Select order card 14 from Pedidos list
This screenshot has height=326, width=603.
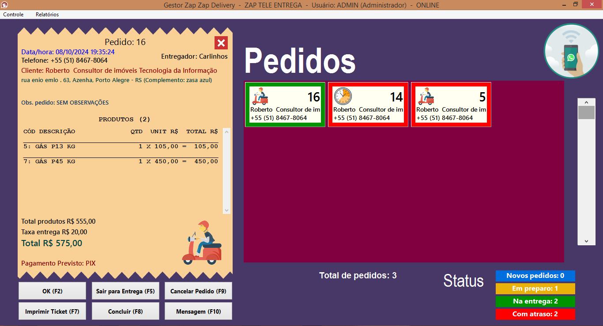(368, 105)
